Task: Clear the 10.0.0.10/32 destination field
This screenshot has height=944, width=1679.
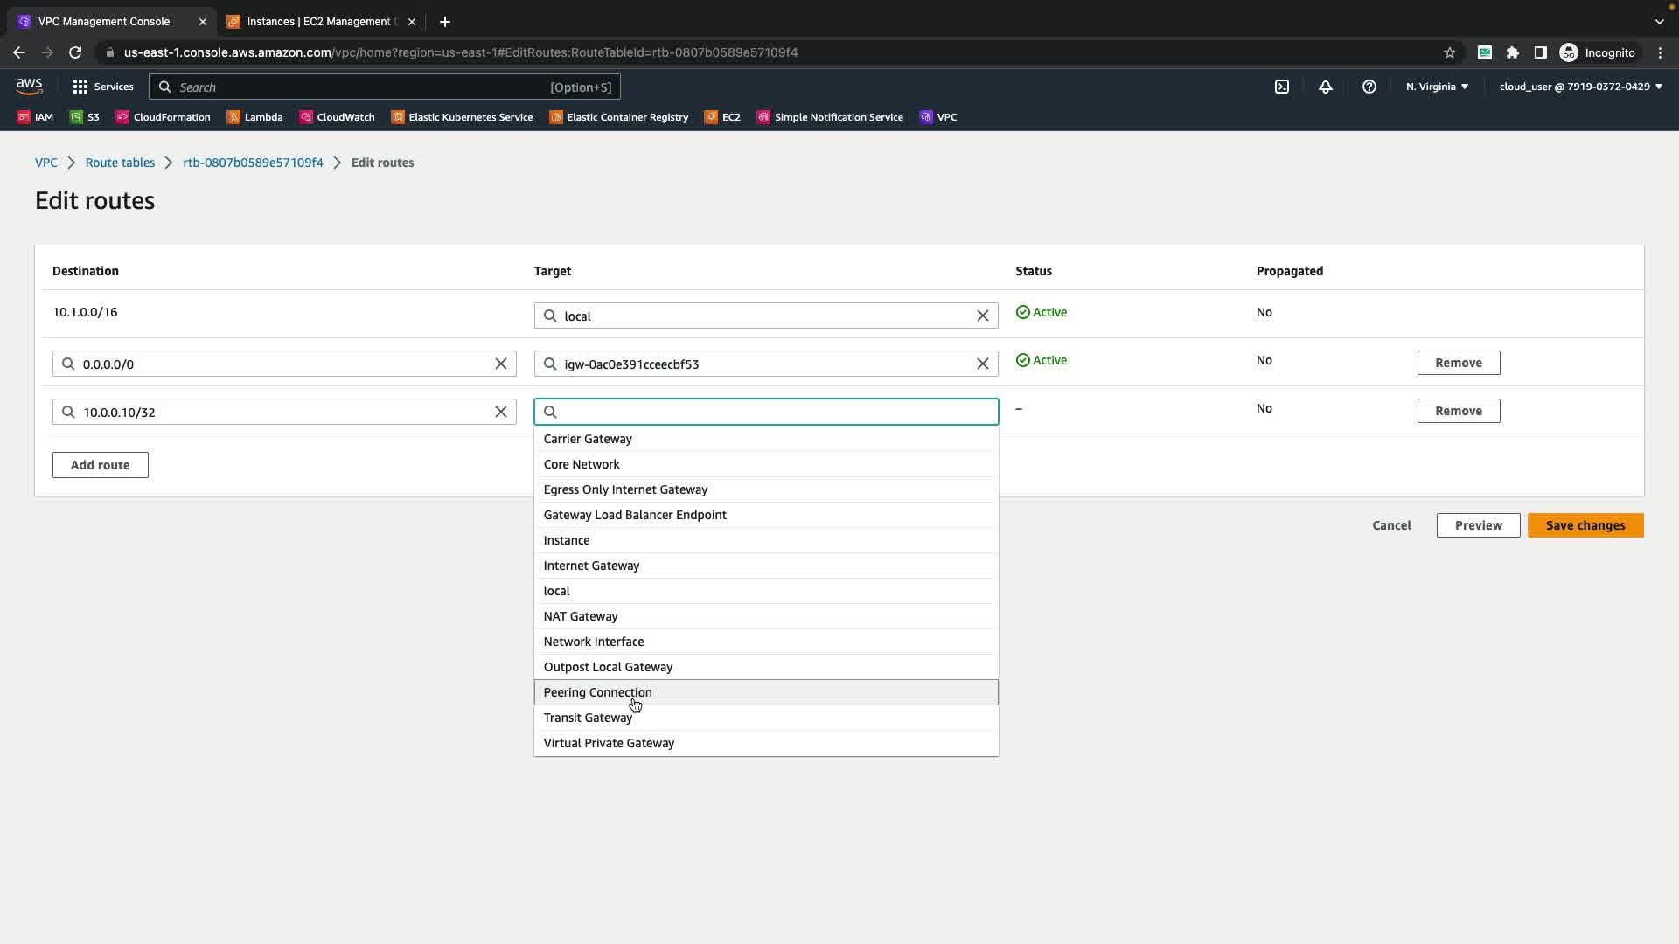Action: tap(501, 412)
